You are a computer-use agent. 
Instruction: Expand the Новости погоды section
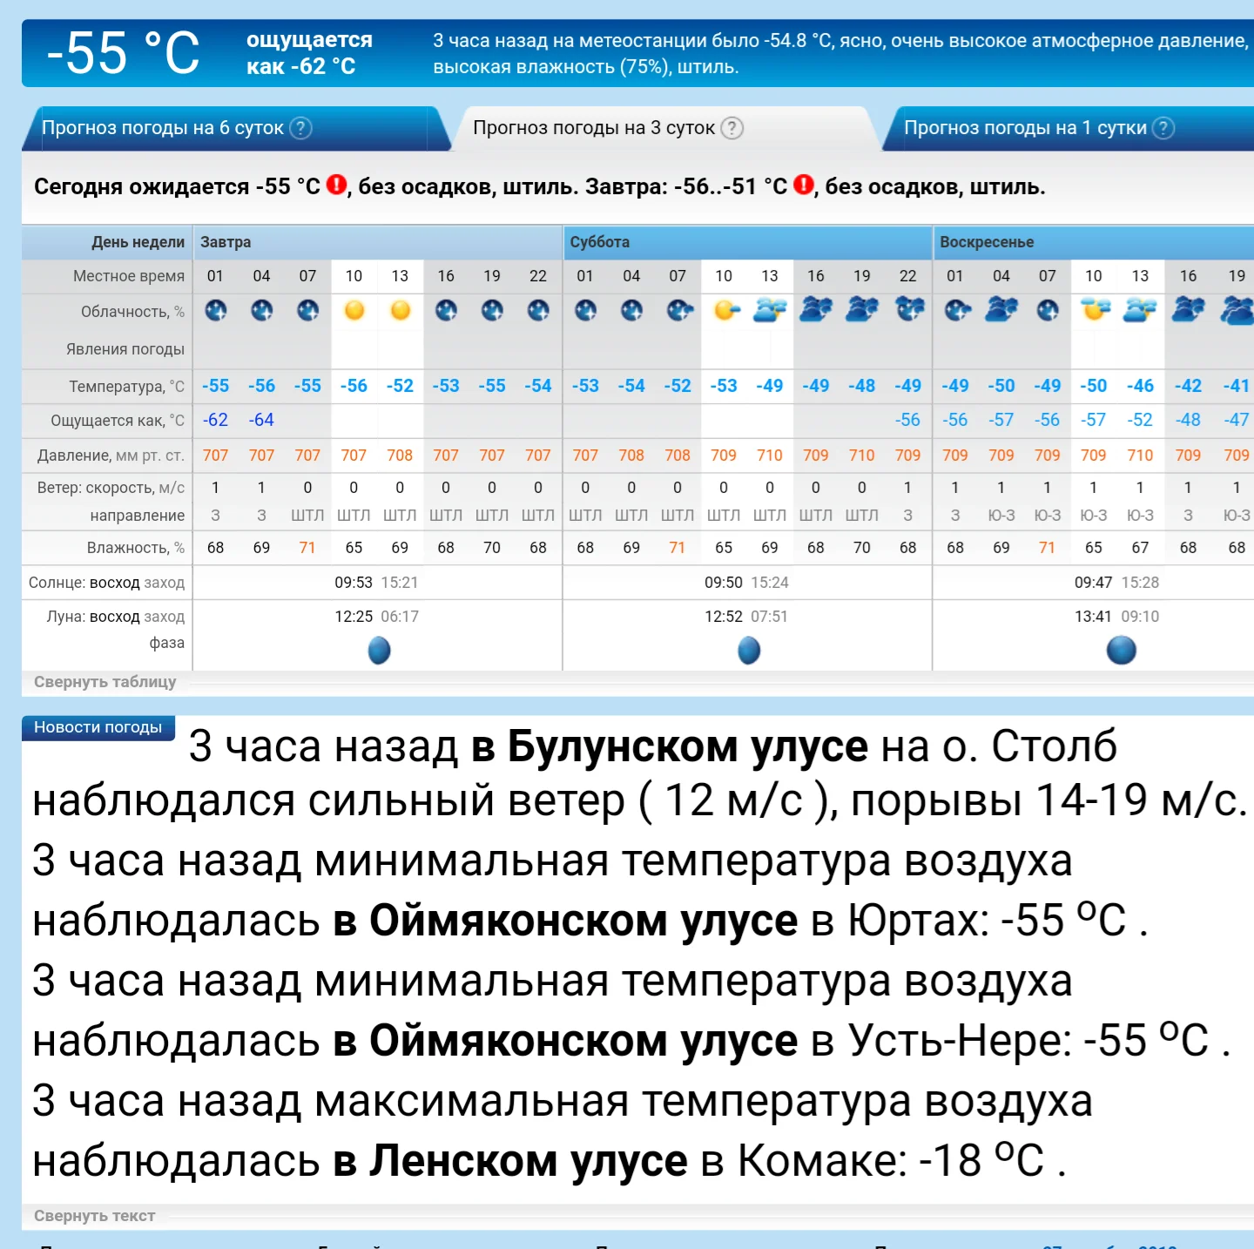pos(98,726)
